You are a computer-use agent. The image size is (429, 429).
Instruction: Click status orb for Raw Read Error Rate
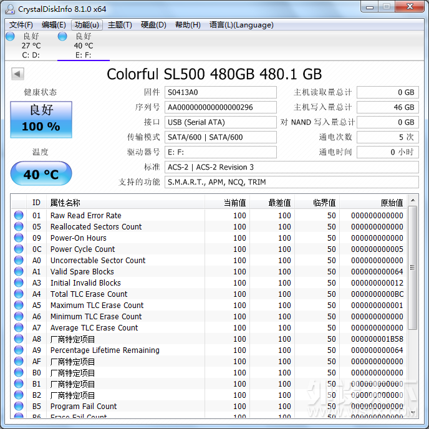click(19, 216)
